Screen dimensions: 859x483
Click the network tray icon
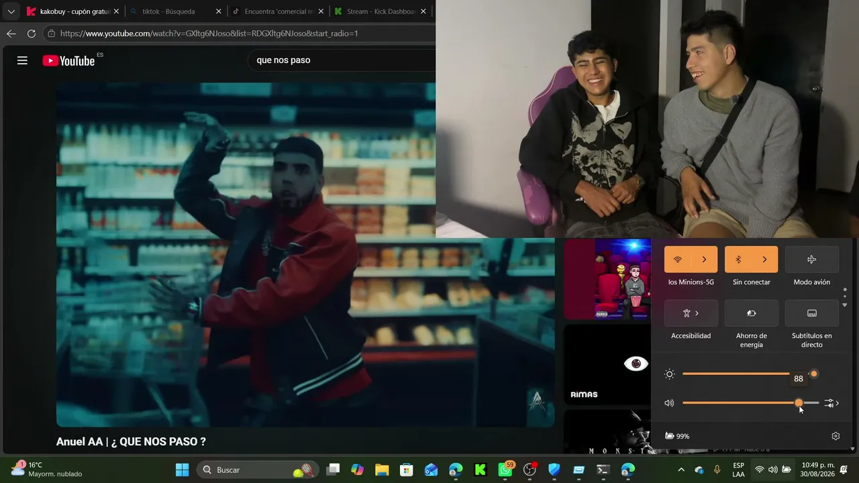click(x=759, y=470)
